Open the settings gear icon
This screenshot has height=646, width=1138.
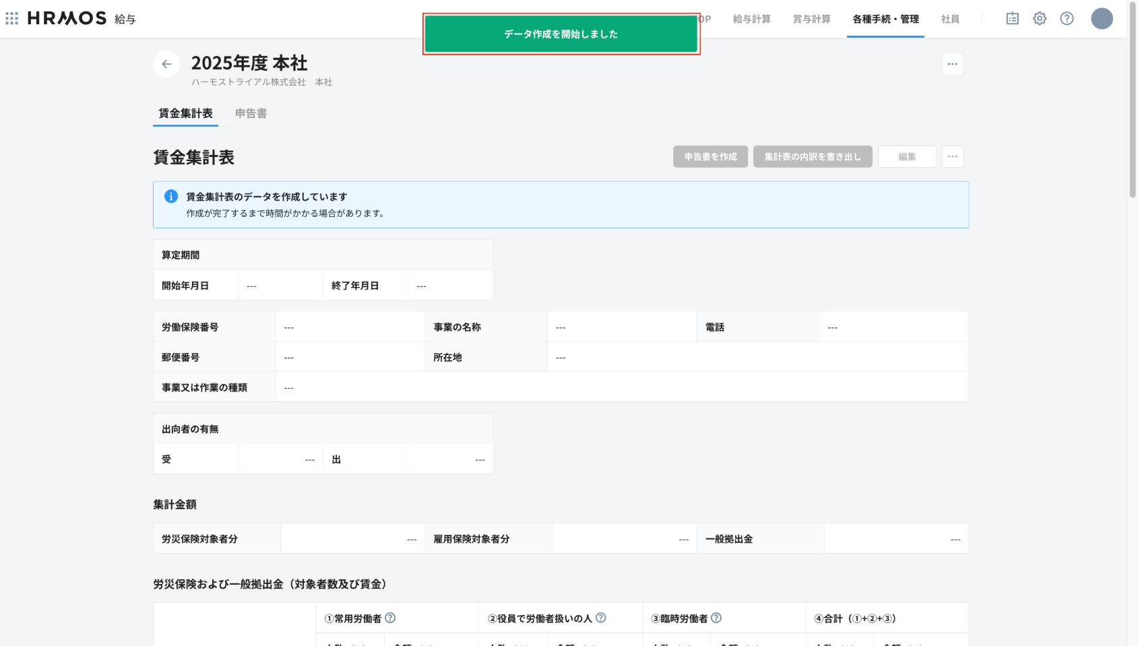(1040, 18)
